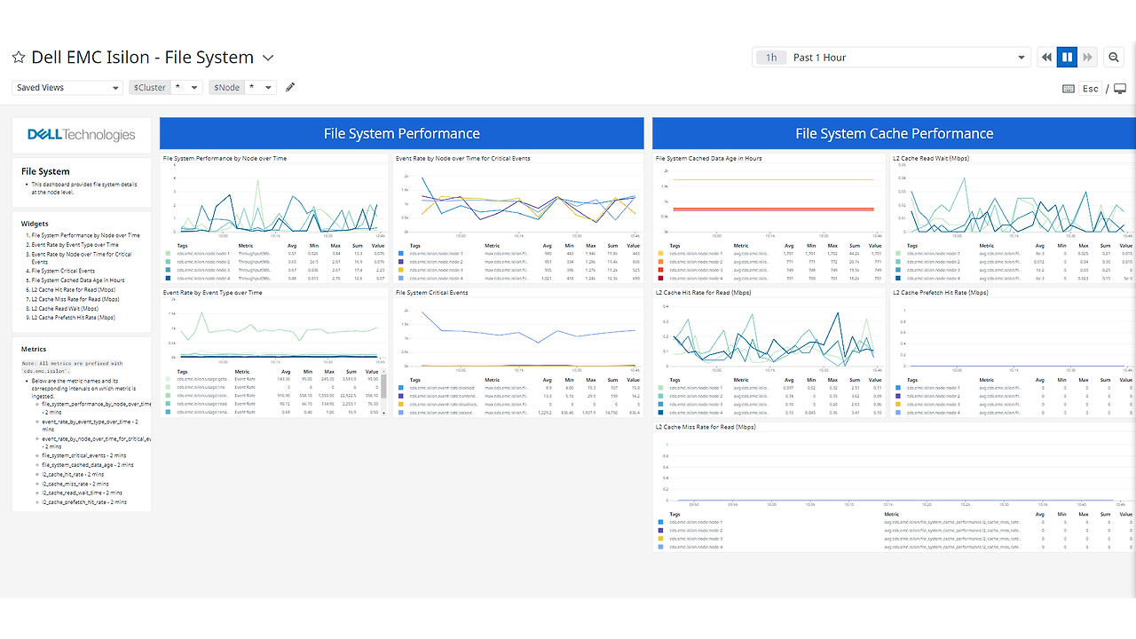Click node-1 blue swatch in L2 Cache Miss Rate legend
The image size is (1136, 639).
click(660, 522)
